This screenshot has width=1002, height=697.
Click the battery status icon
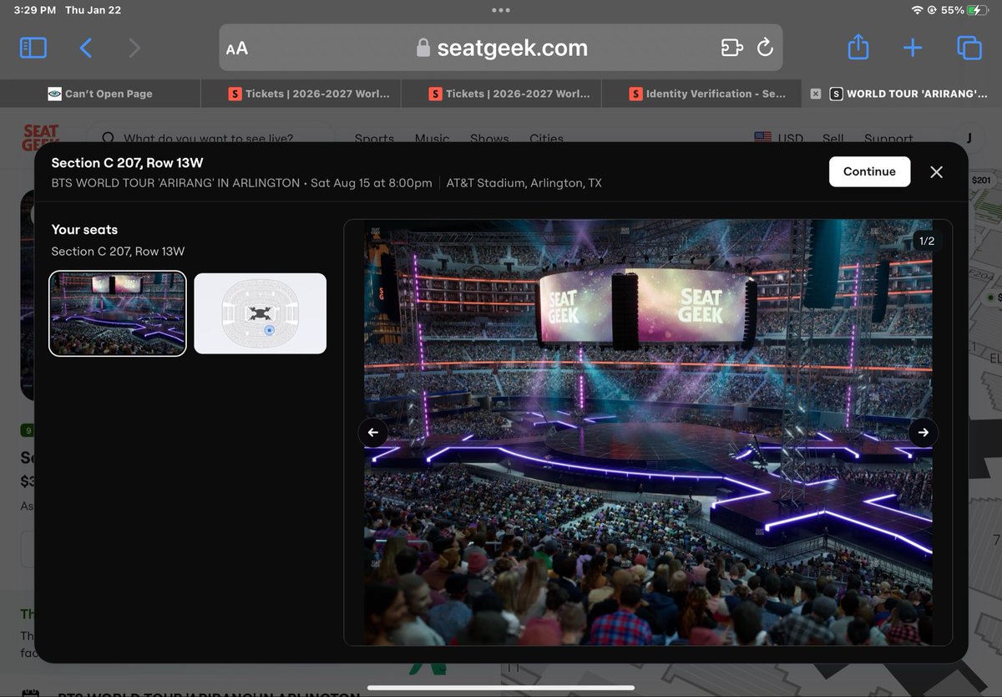979,10
